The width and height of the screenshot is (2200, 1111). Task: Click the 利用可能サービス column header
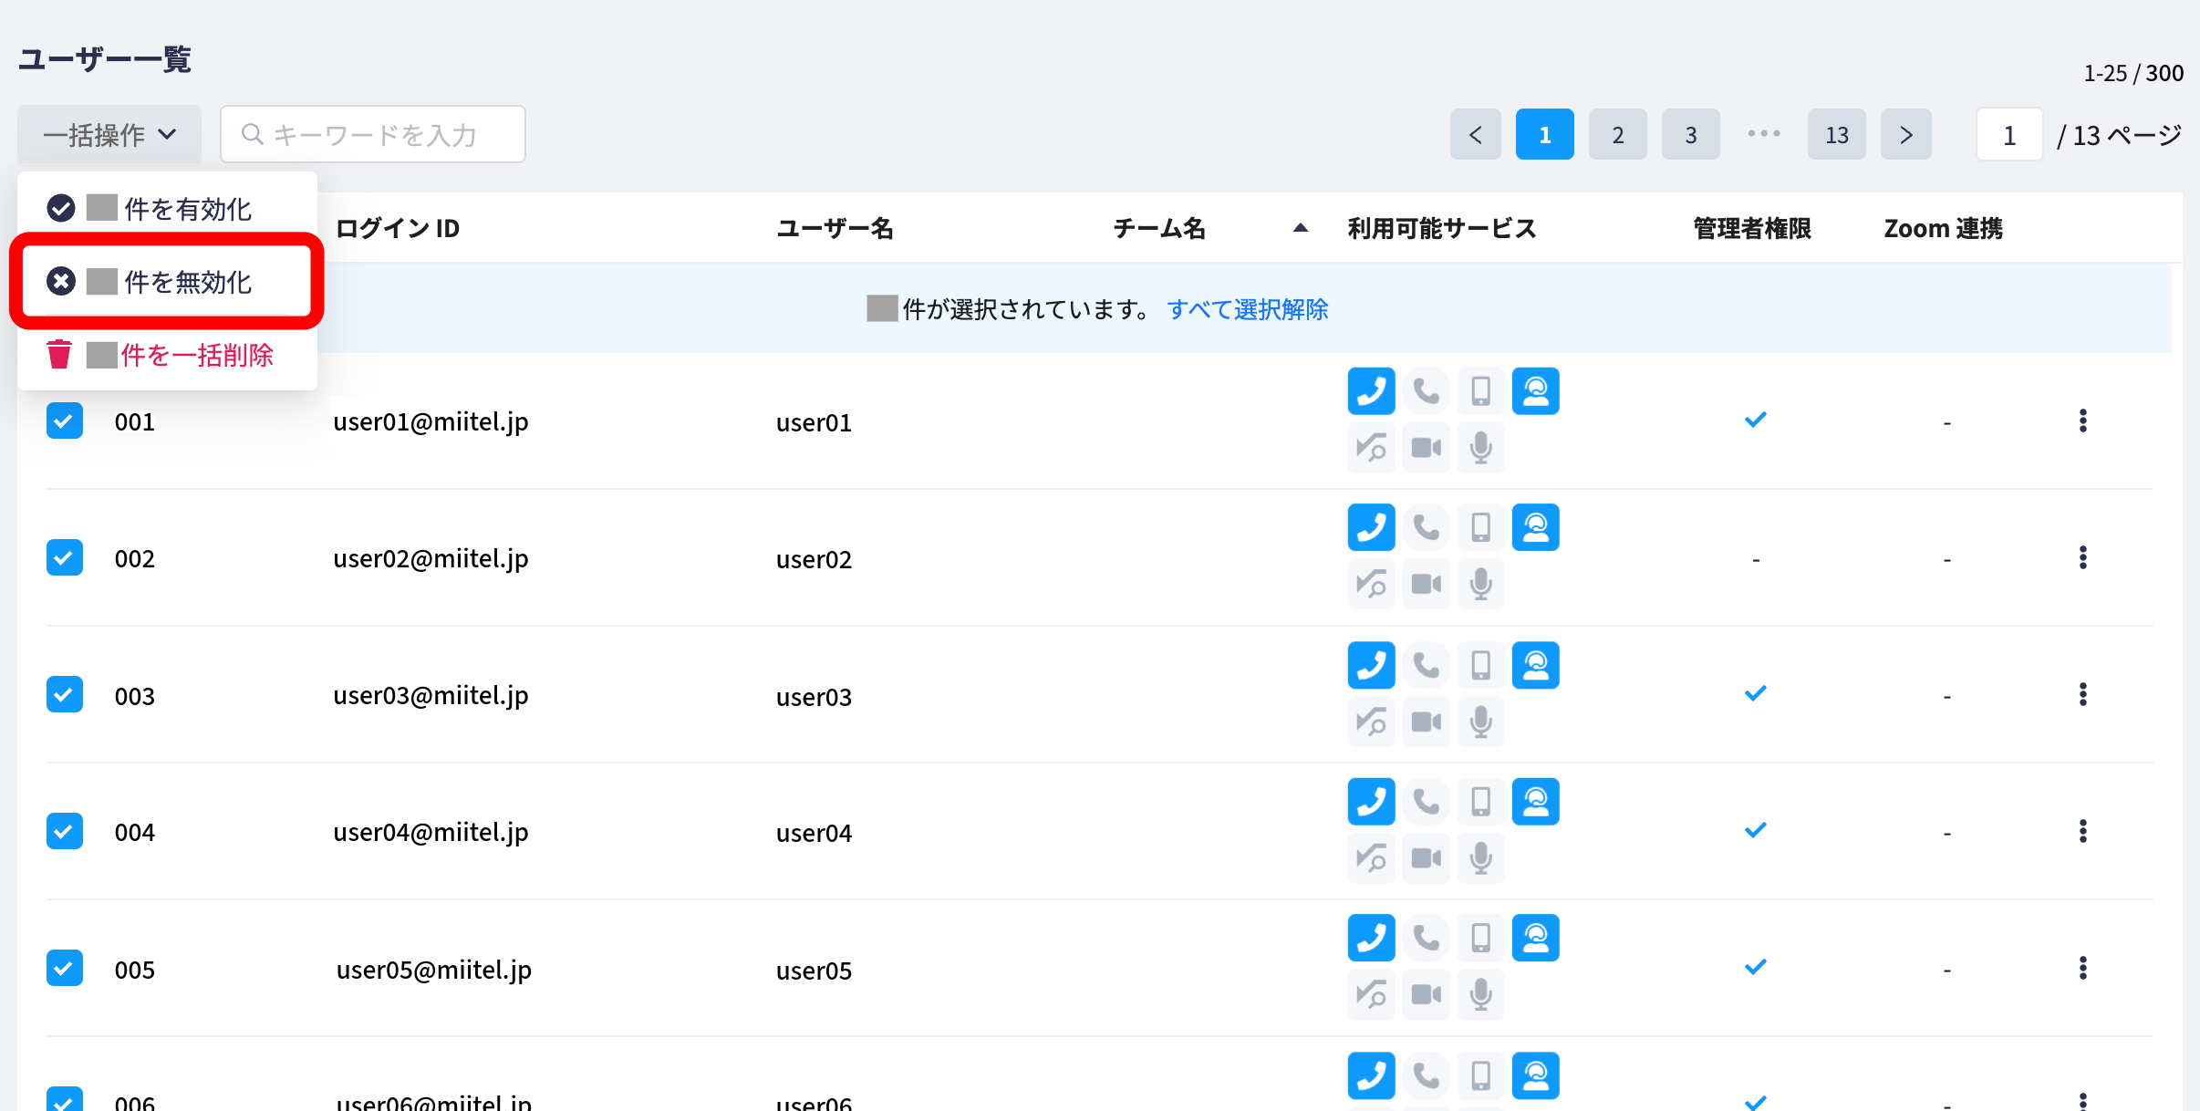coord(1442,228)
